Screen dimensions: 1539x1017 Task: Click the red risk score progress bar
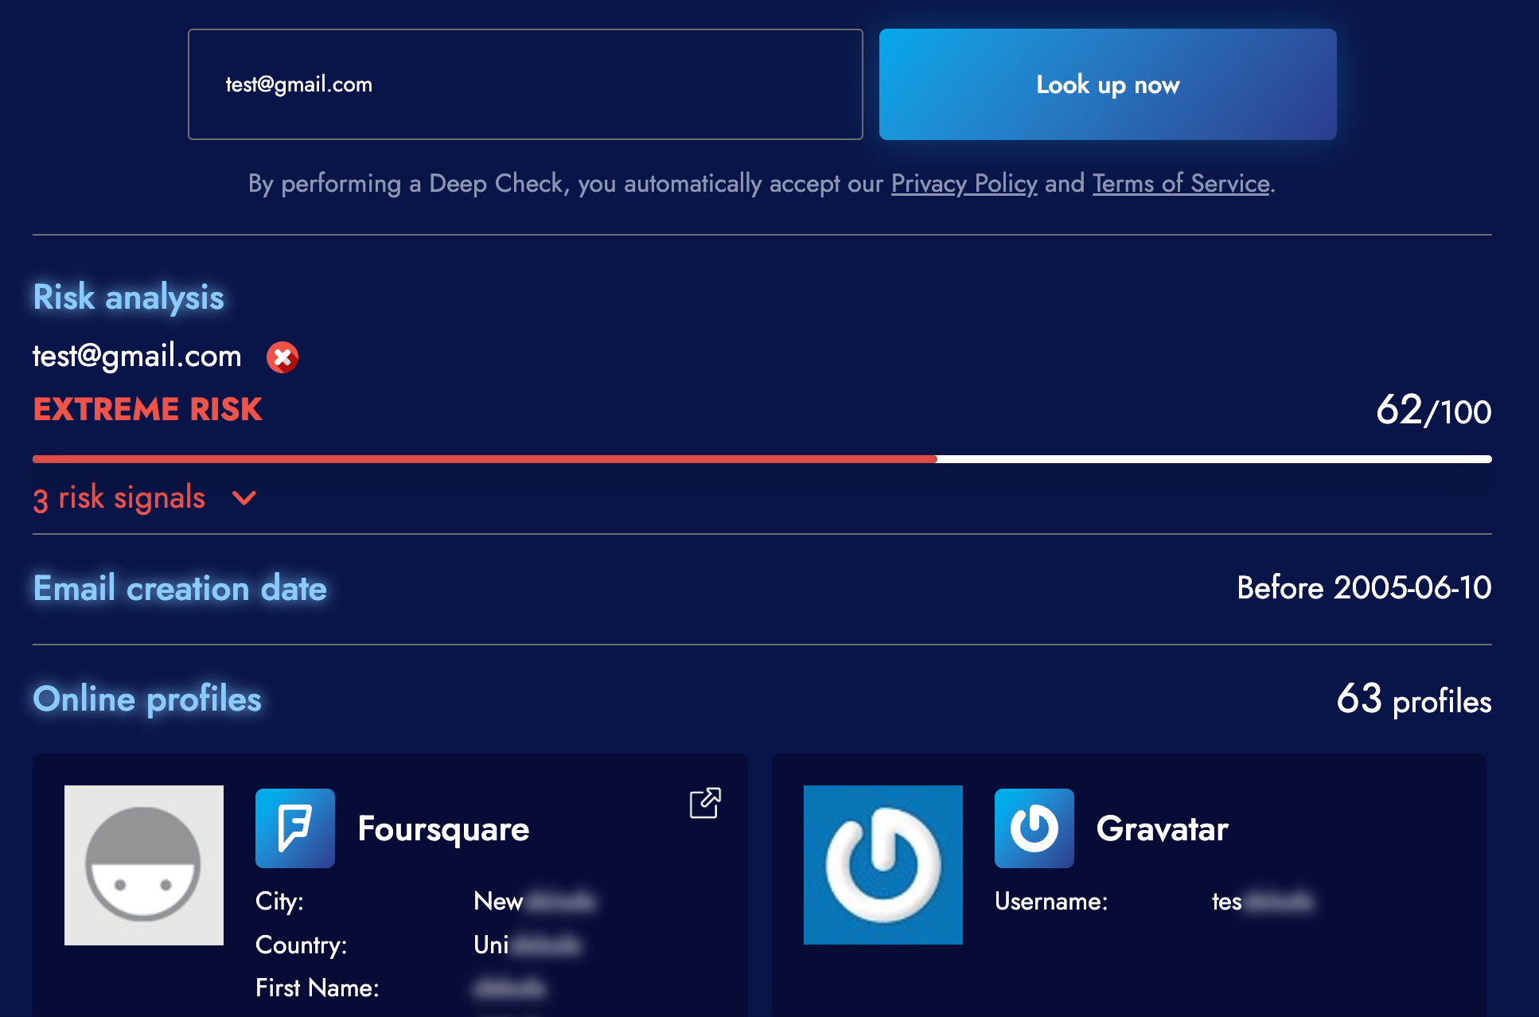(x=485, y=459)
